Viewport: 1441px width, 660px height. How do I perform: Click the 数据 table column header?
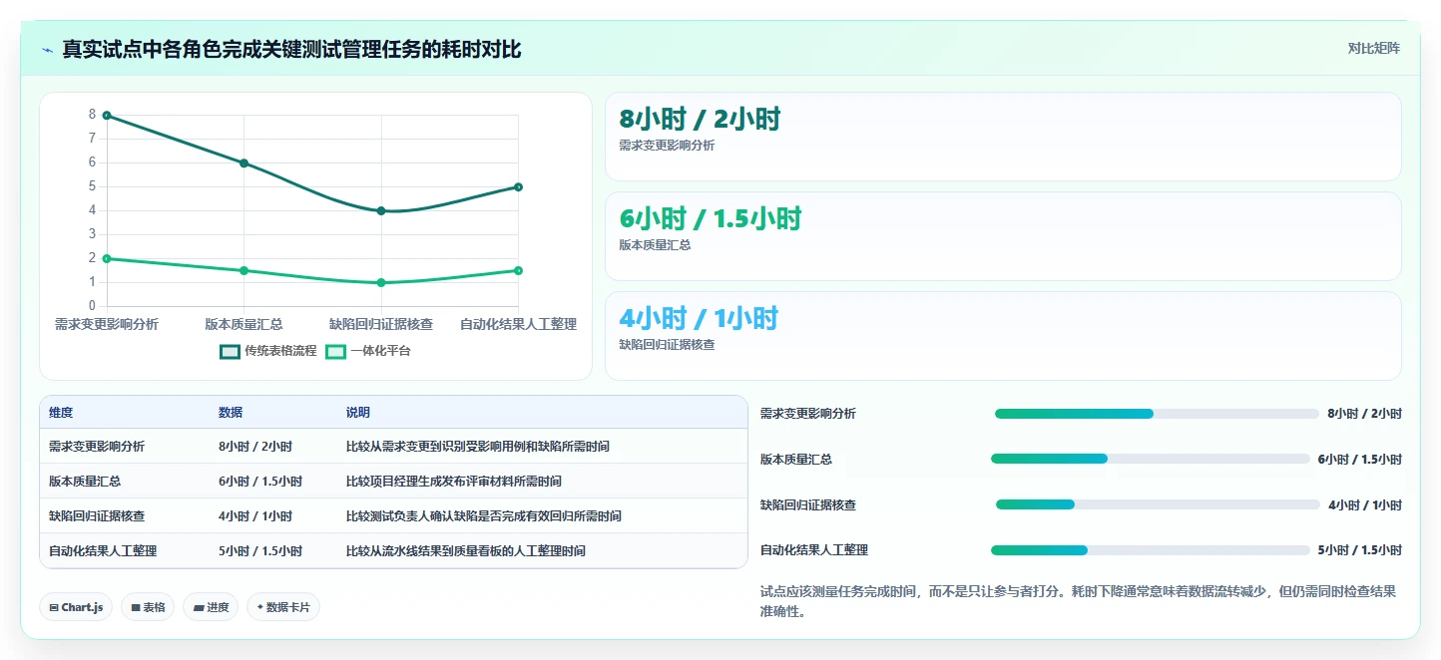click(x=273, y=413)
